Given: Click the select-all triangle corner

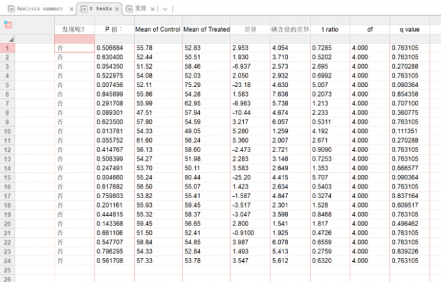Looking at the screenshot, I should click(11, 40).
